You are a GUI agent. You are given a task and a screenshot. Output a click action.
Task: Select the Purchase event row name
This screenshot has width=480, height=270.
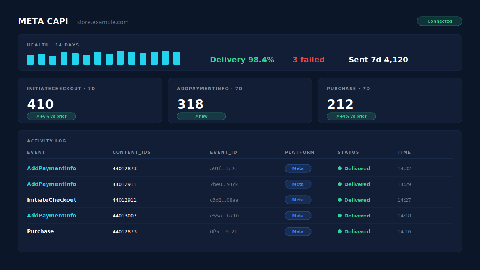pos(40,231)
